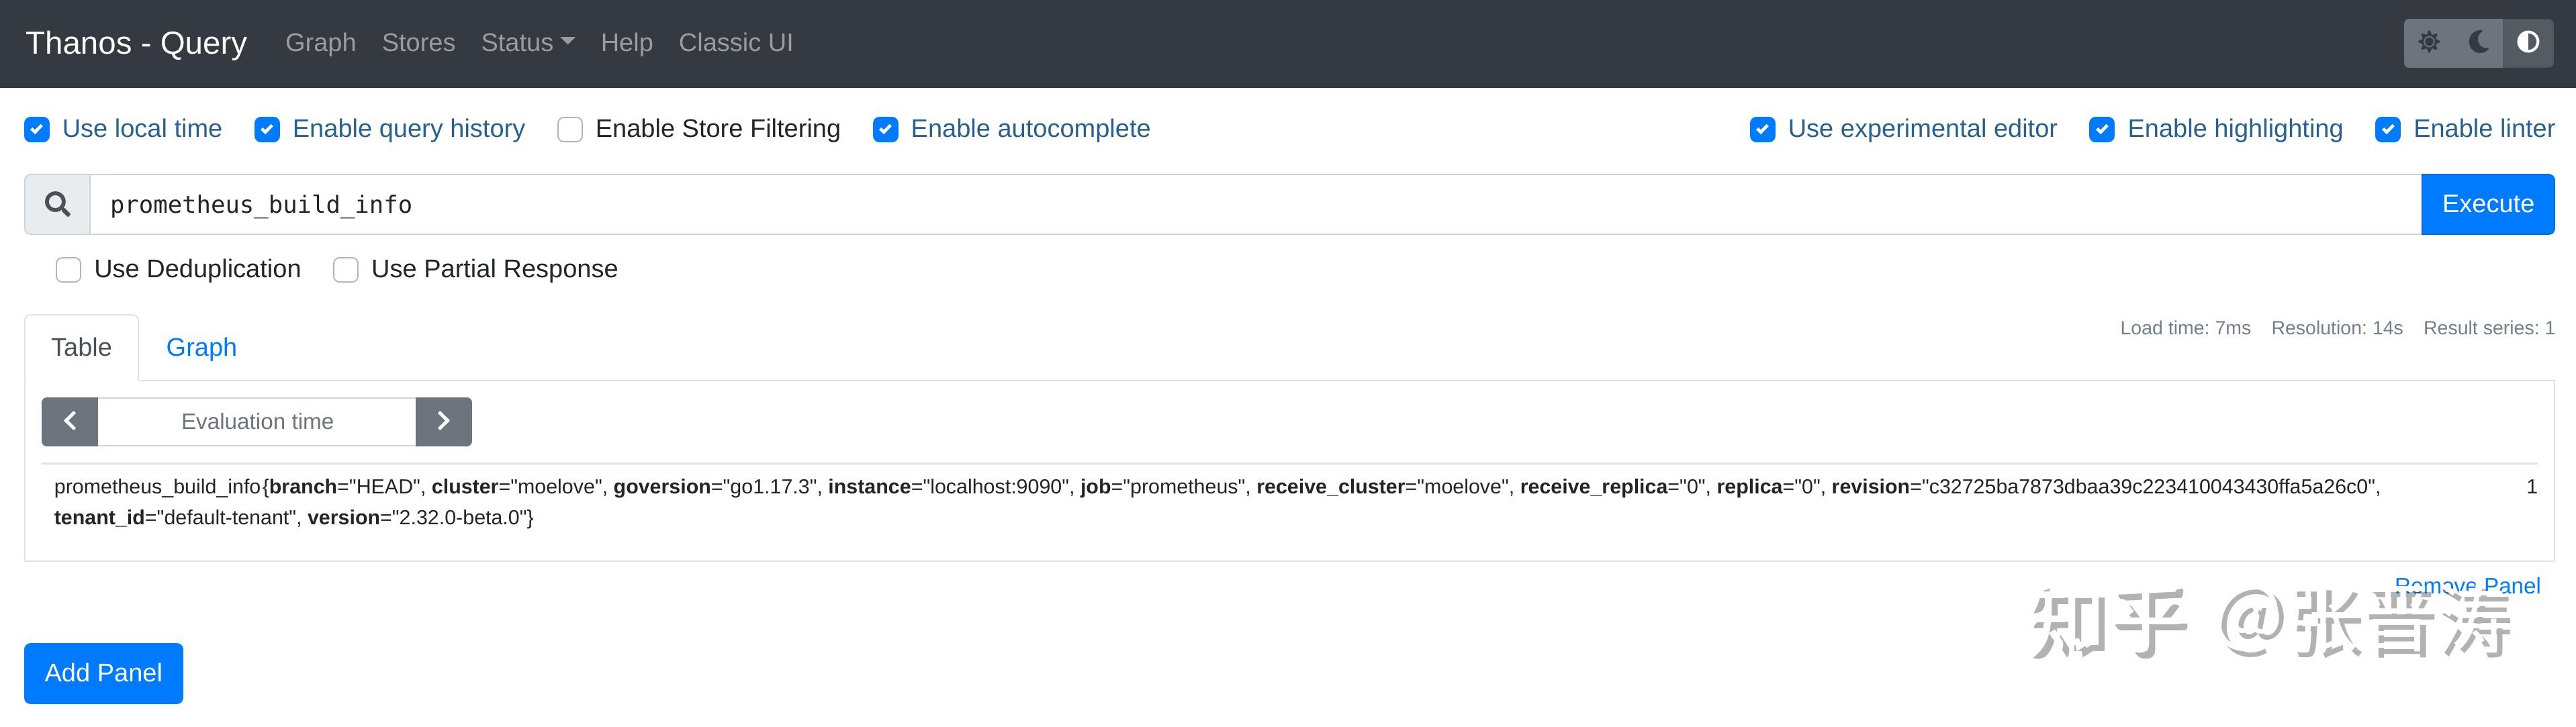The width and height of the screenshot is (2576, 727).
Task: Focus the Evaluation time input field
Action: [x=257, y=421]
